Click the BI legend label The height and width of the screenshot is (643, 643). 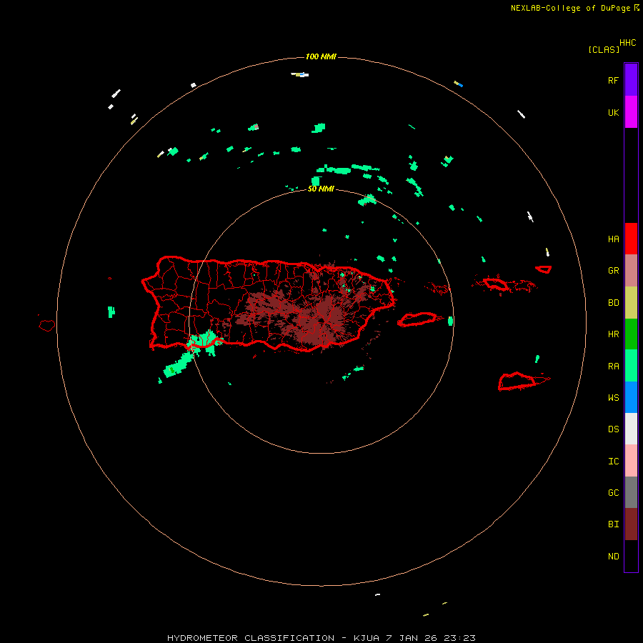[613, 524]
